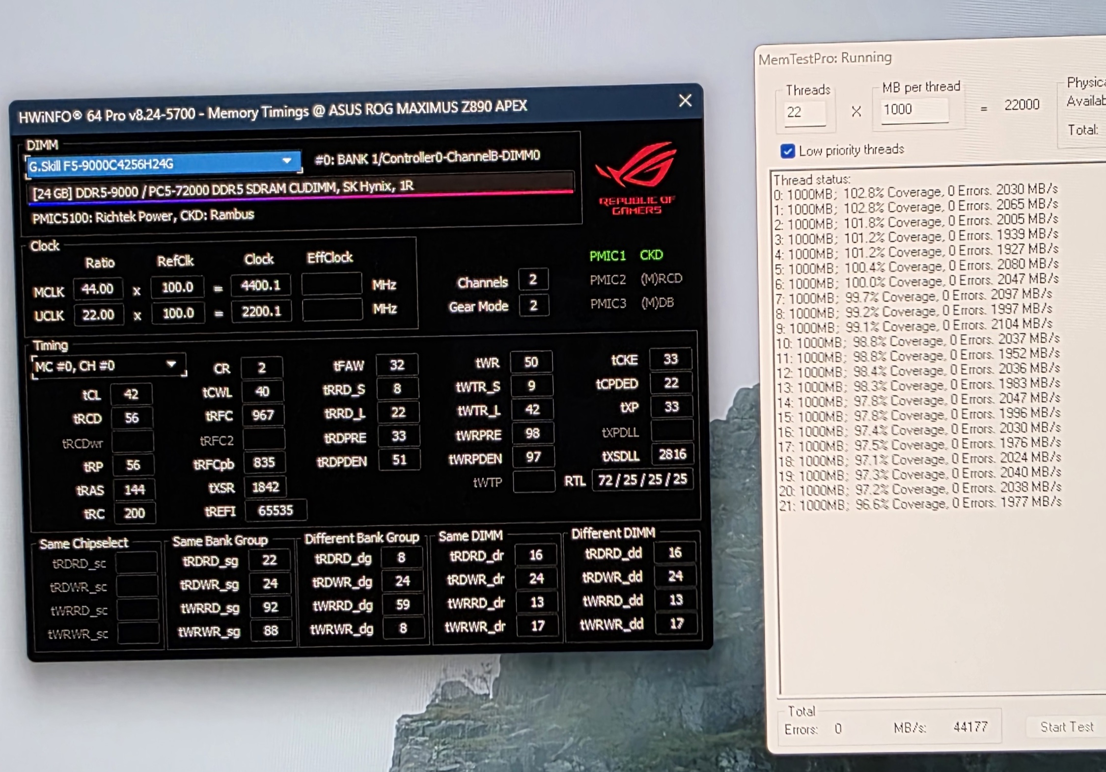The height and width of the screenshot is (772, 1106).
Task: Toggle the Low priority threads checkbox
Action: tap(787, 151)
